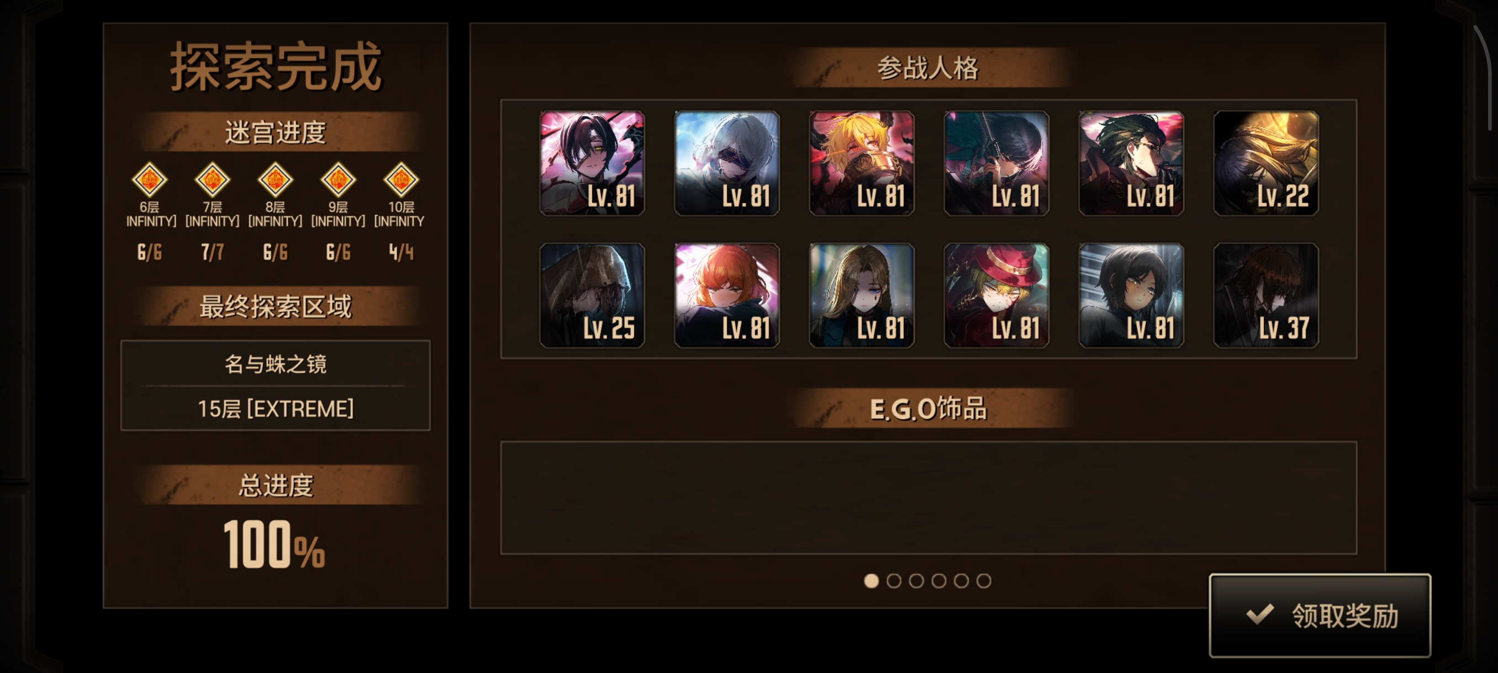Click the 8层 INFINITY clear badge icon
Image resolution: width=1498 pixels, height=673 pixels.
coord(275,179)
